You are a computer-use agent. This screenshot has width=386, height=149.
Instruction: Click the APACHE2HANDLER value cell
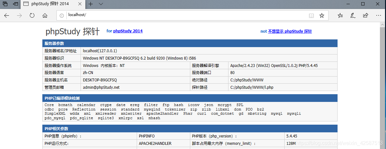point(163,144)
